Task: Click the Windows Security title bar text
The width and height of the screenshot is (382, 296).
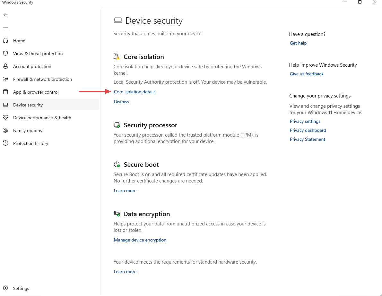Action: tap(18, 2)
